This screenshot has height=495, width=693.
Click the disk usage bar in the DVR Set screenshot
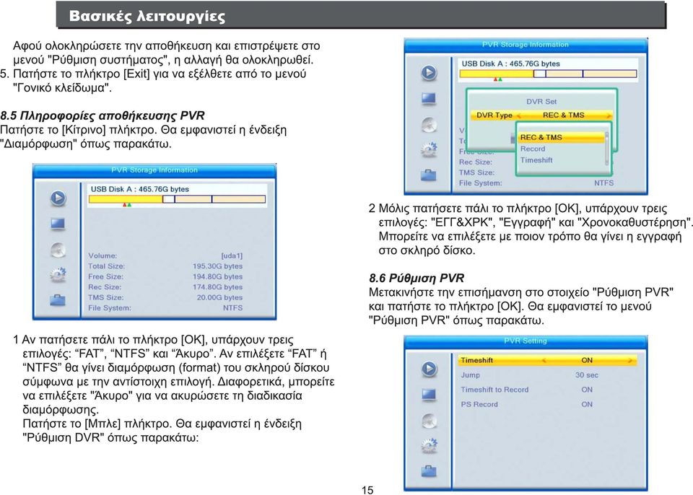tap(548, 74)
